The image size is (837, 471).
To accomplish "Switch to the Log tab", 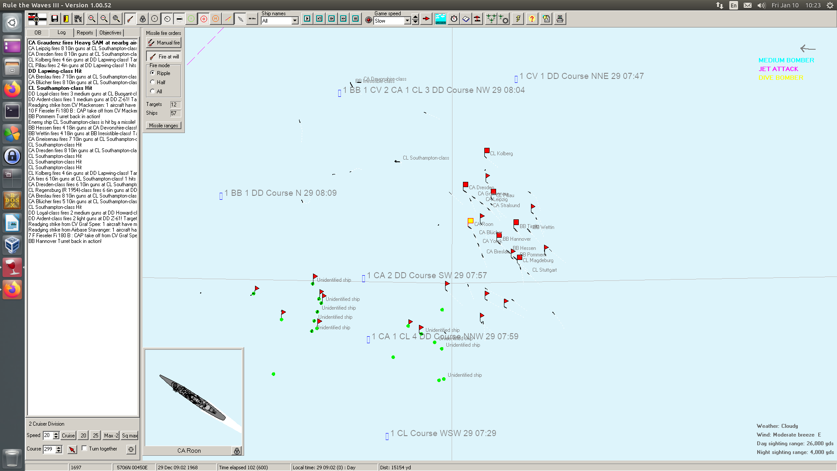I will pos(61,32).
